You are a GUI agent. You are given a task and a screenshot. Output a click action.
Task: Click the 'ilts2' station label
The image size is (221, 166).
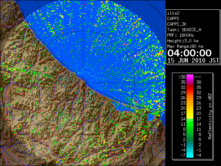[173, 13]
